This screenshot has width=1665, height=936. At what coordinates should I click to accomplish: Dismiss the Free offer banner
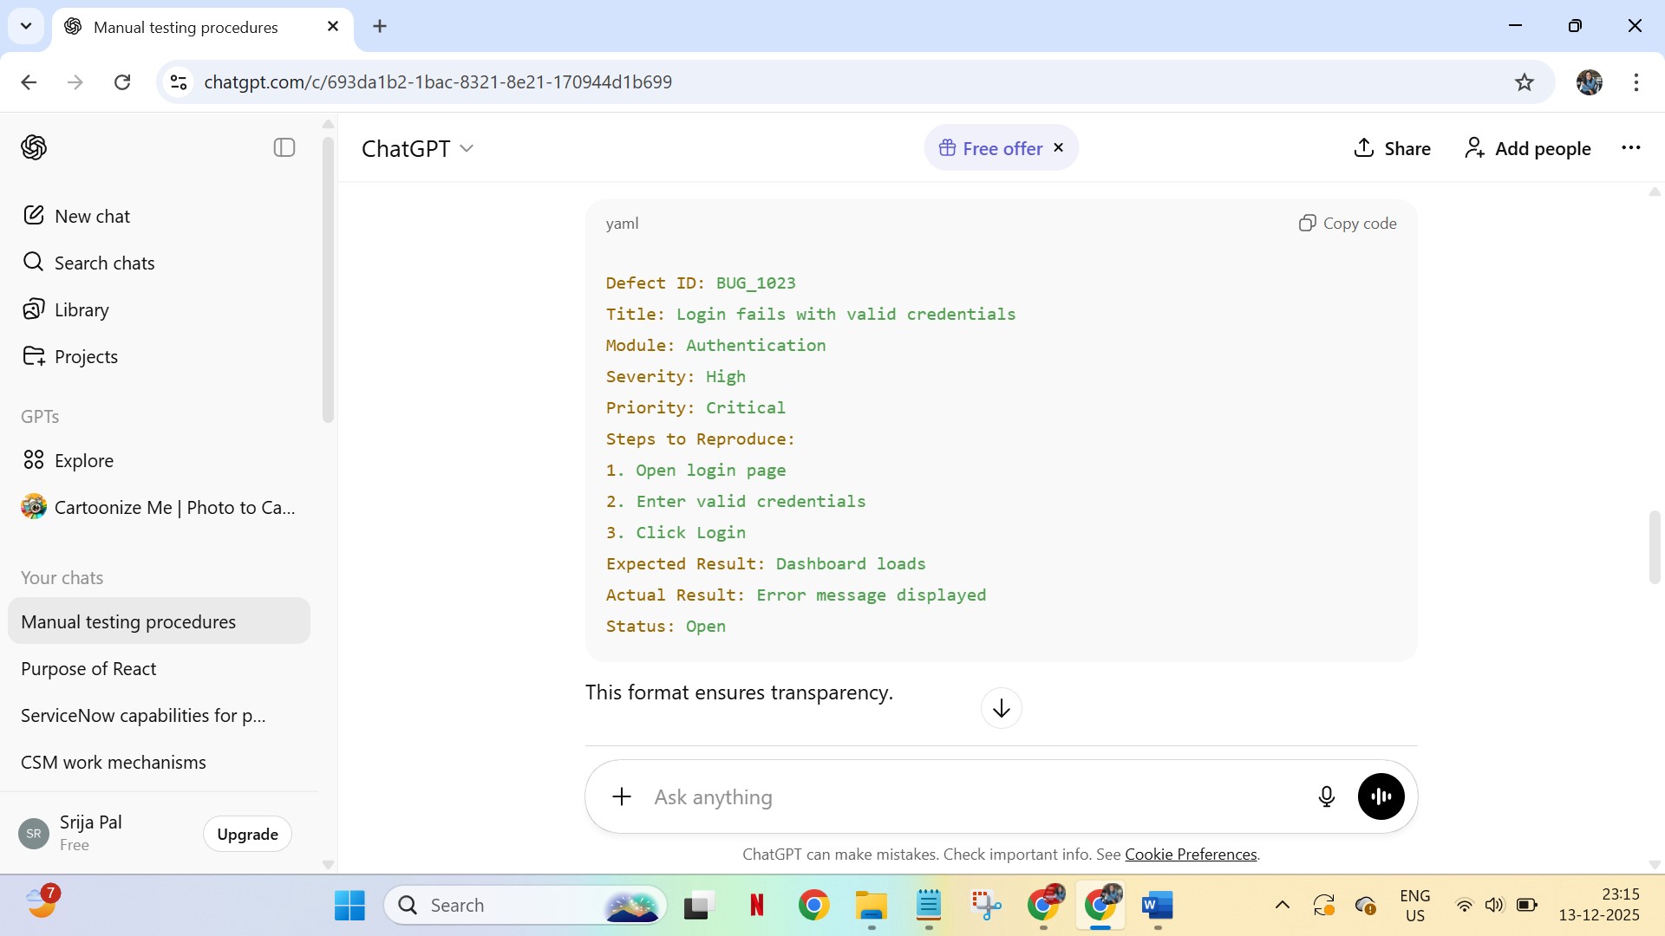pyautogui.click(x=1058, y=147)
